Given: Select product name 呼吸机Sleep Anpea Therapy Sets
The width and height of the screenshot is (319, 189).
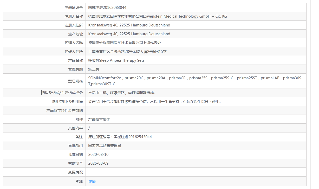Looking at the screenshot, I should pos(116,60).
